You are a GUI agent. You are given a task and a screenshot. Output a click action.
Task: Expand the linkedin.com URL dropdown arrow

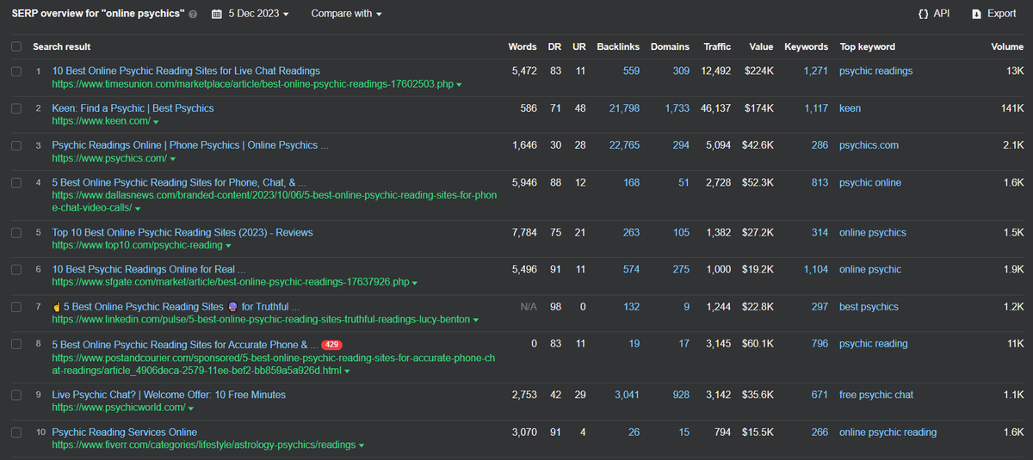point(476,320)
